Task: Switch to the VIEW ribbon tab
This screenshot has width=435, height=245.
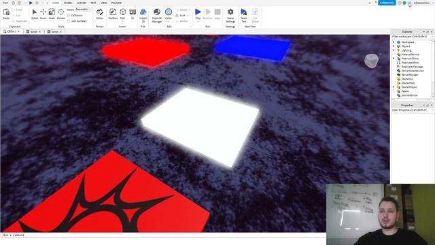Action: click(x=104, y=3)
